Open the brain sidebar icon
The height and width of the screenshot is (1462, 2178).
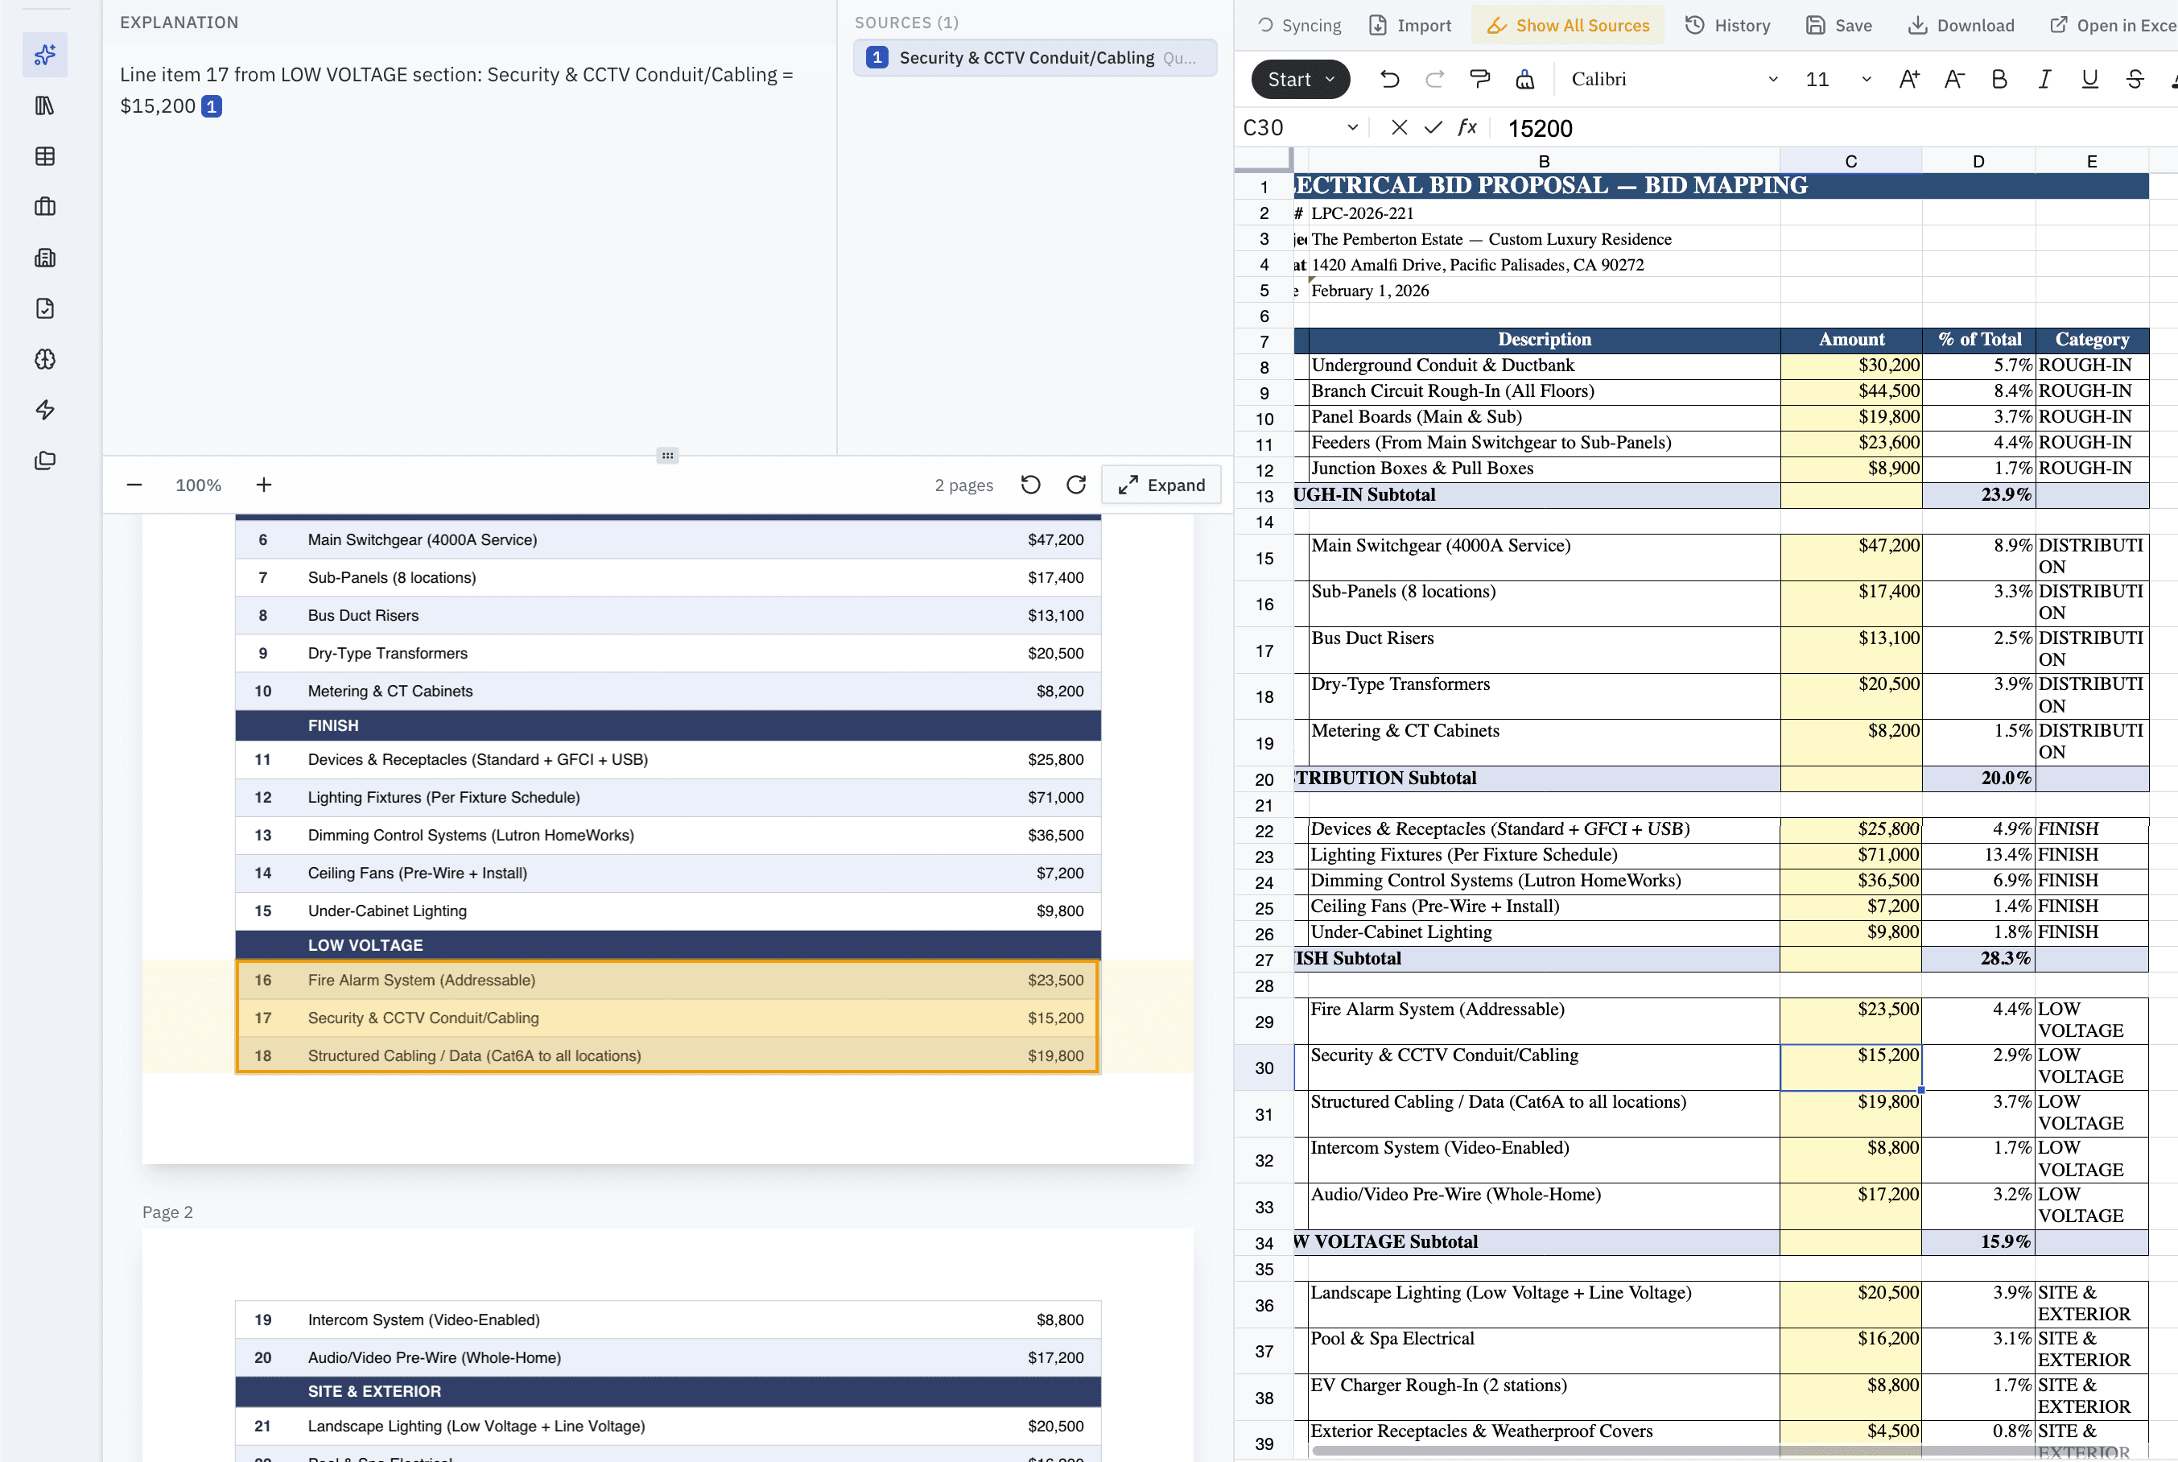tap(45, 359)
